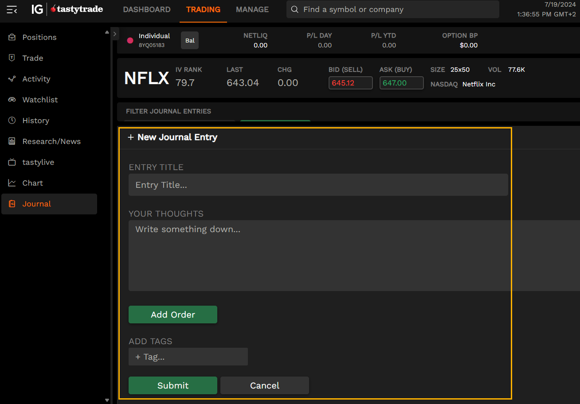Click the date and time display
The height and width of the screenshot is (404, 580).
(x=547, y=9)
